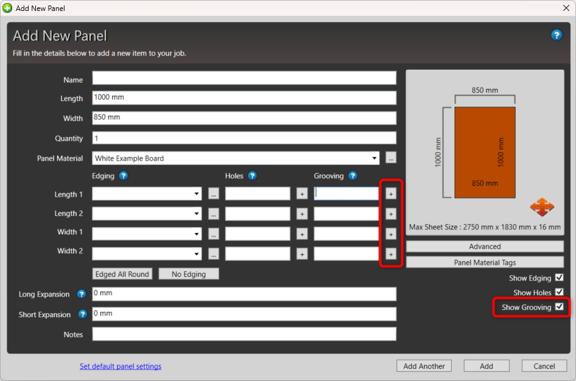Image resolution: width=576 pixels, height=381 pixels.
Task: Click the Length 2 holes input field
Action: point(258,214)
